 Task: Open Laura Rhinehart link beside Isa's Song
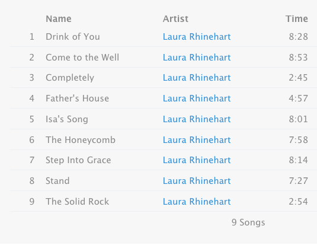(197, 119)
